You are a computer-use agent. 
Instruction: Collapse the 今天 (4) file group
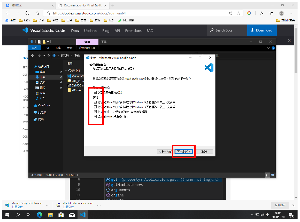coord(66,70)
